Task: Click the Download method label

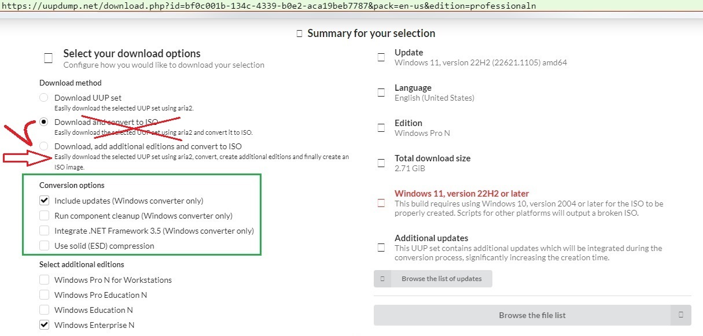Action: [71, 83]
